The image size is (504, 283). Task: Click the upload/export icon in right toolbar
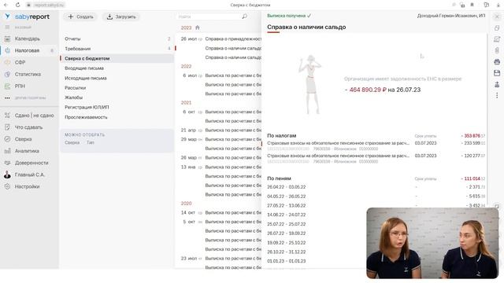point(497,85)
